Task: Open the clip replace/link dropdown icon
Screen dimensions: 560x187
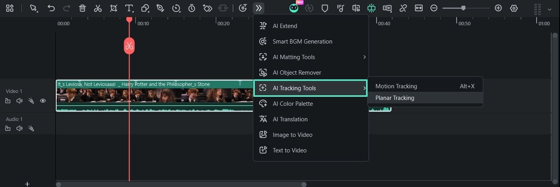Action: (x=387, y=8)
